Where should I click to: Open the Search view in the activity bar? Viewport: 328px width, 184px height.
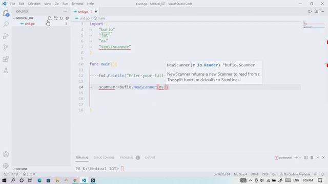click(6, 25)
